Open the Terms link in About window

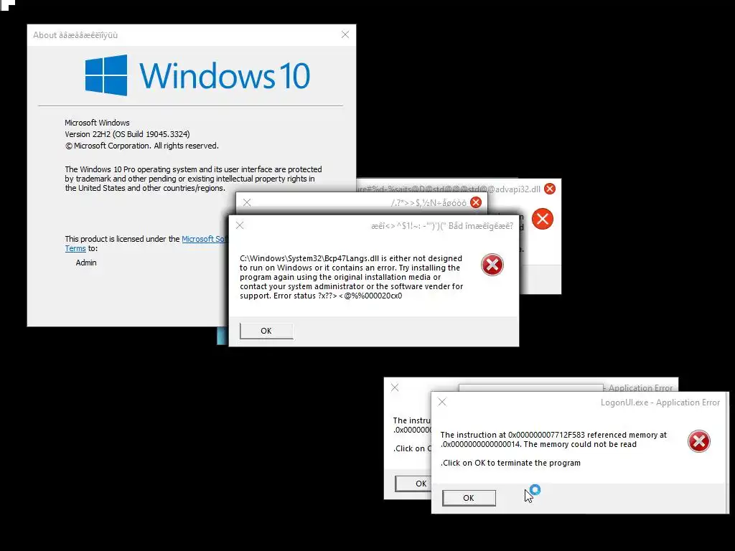[x=75, y=248]
